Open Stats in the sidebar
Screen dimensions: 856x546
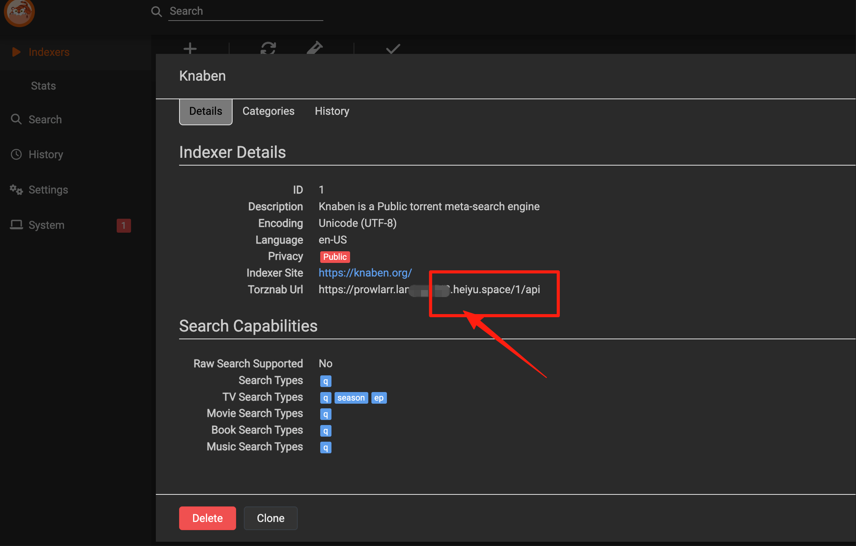43,86
